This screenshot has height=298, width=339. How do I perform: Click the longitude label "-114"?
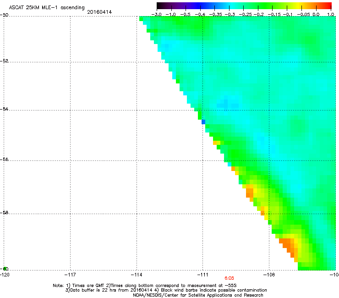(x=137, y=275)
